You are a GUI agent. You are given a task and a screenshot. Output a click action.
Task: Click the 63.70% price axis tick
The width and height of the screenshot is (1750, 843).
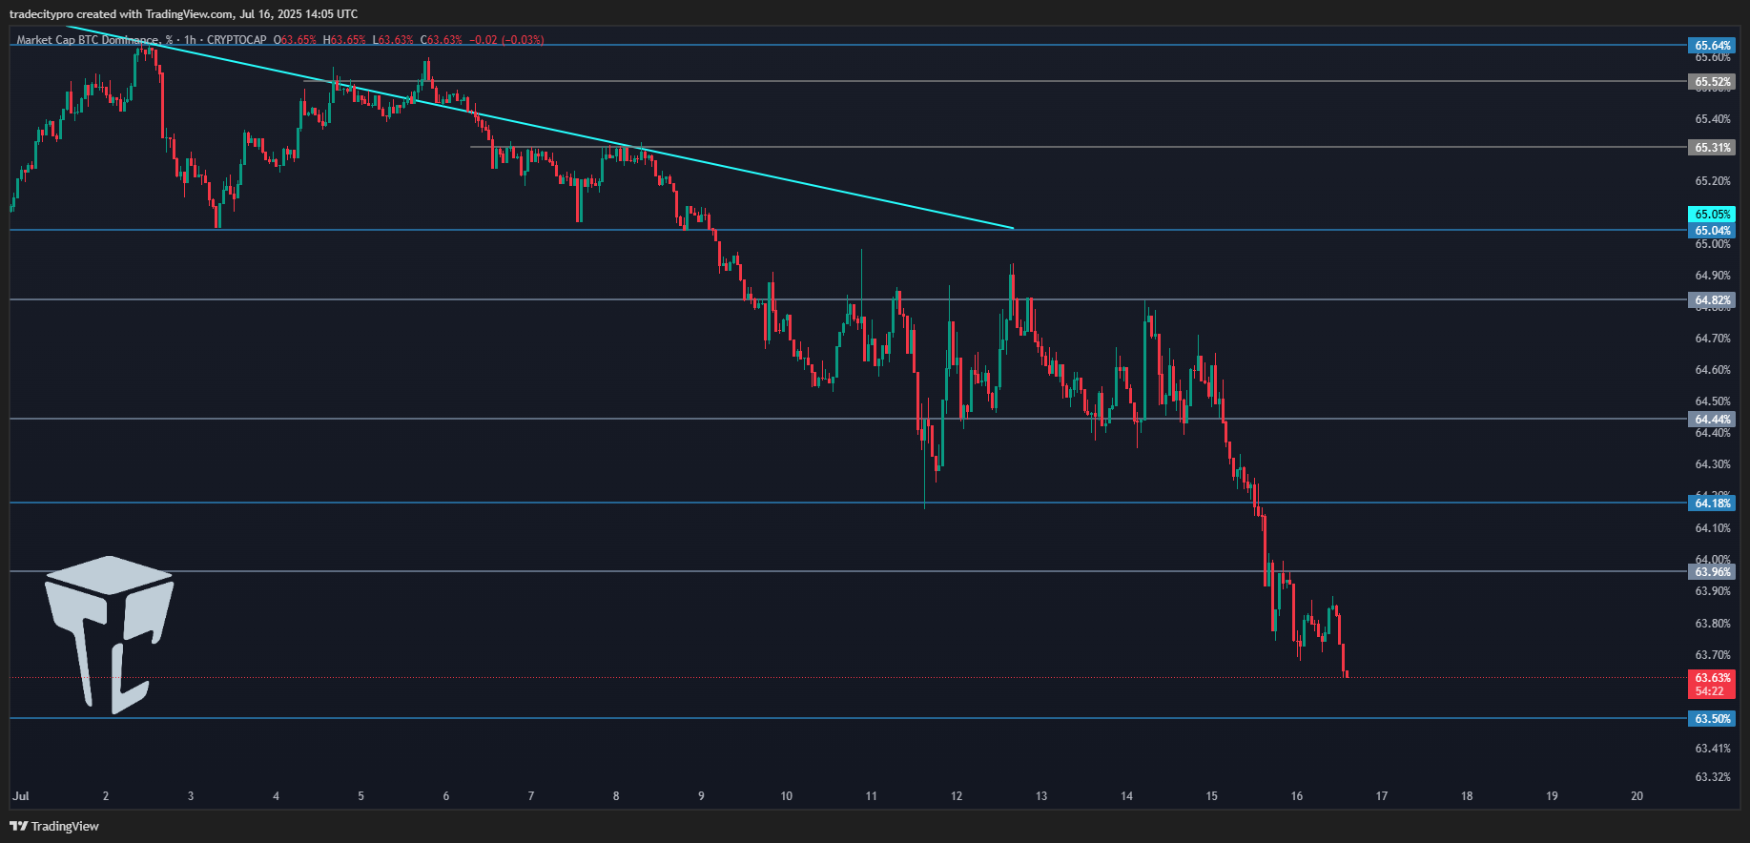tap(1713, 655)
